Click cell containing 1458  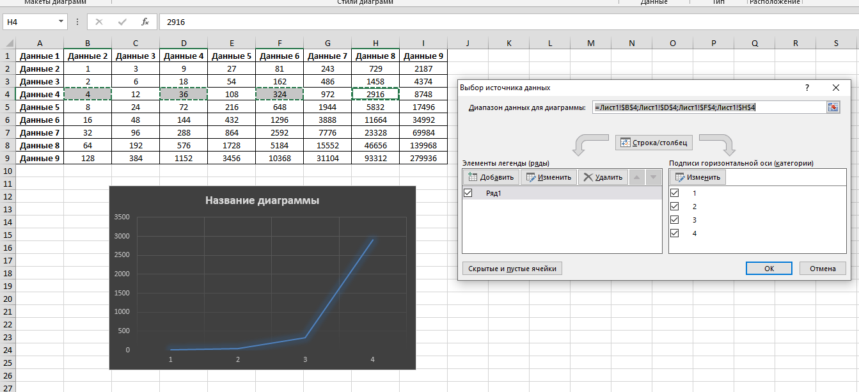375,81
